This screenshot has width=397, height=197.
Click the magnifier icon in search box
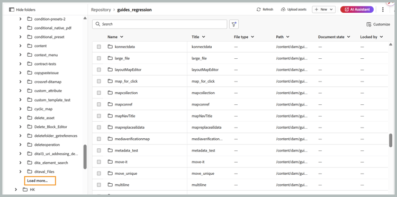(98, 24)
